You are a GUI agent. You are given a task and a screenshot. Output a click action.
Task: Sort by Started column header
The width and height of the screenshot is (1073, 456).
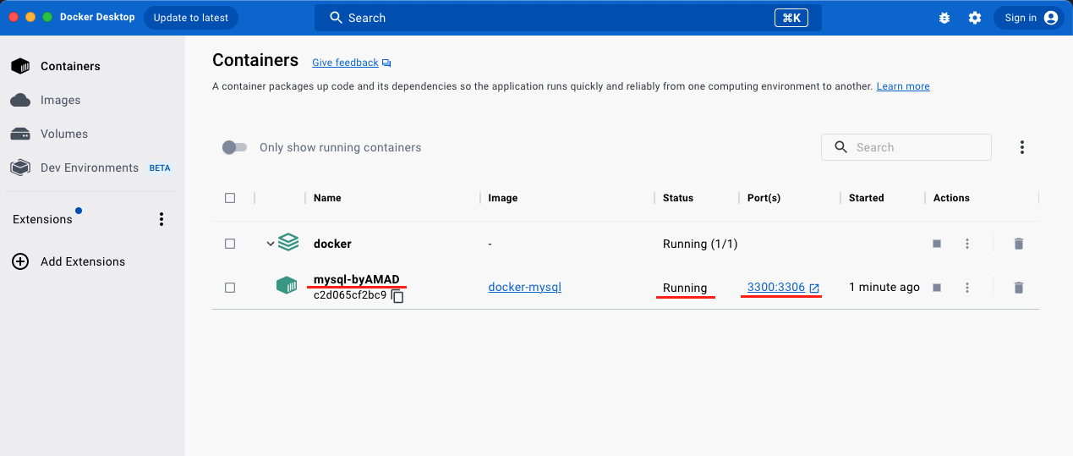867,198
